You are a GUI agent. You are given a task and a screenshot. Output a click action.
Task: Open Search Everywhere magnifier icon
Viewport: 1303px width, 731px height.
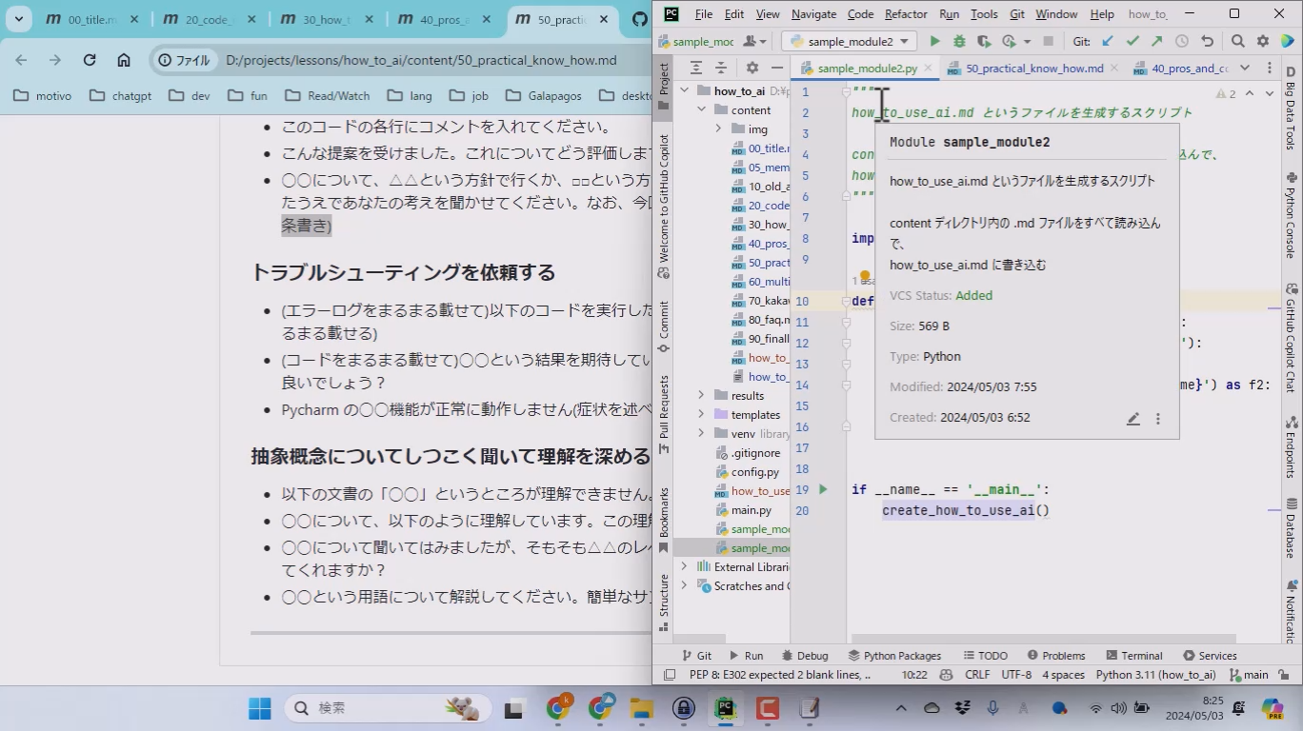[x=1237, y=41]
